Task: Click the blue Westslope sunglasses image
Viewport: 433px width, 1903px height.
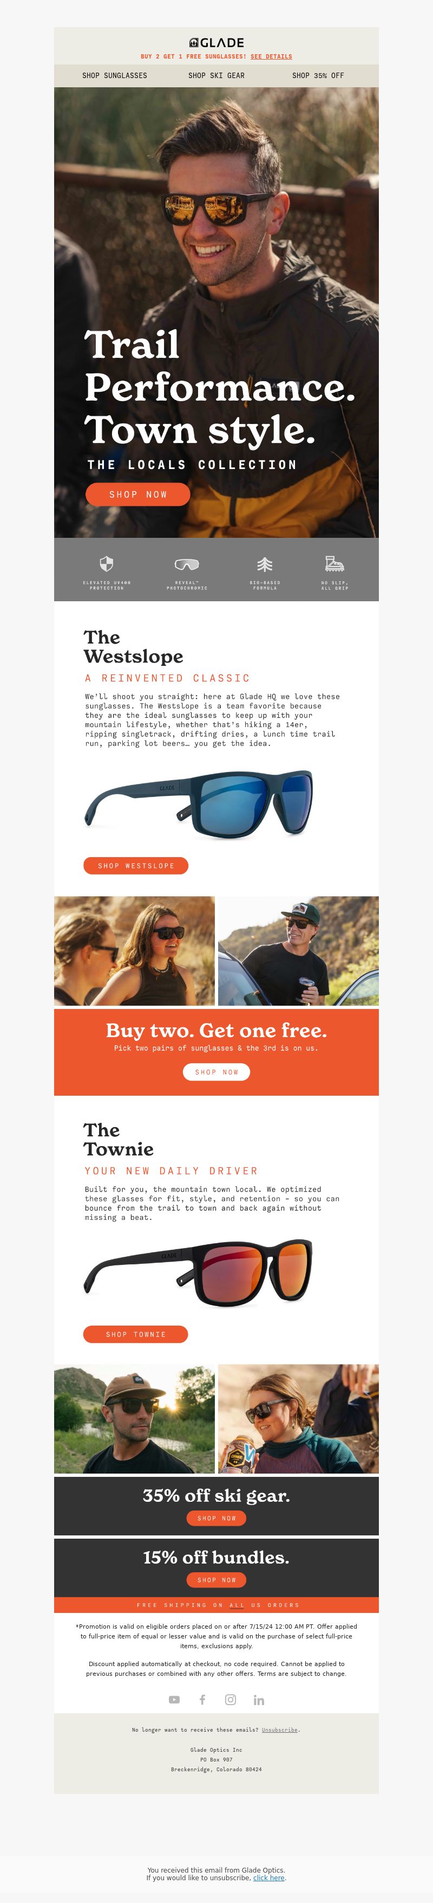Action: (199, 805)
